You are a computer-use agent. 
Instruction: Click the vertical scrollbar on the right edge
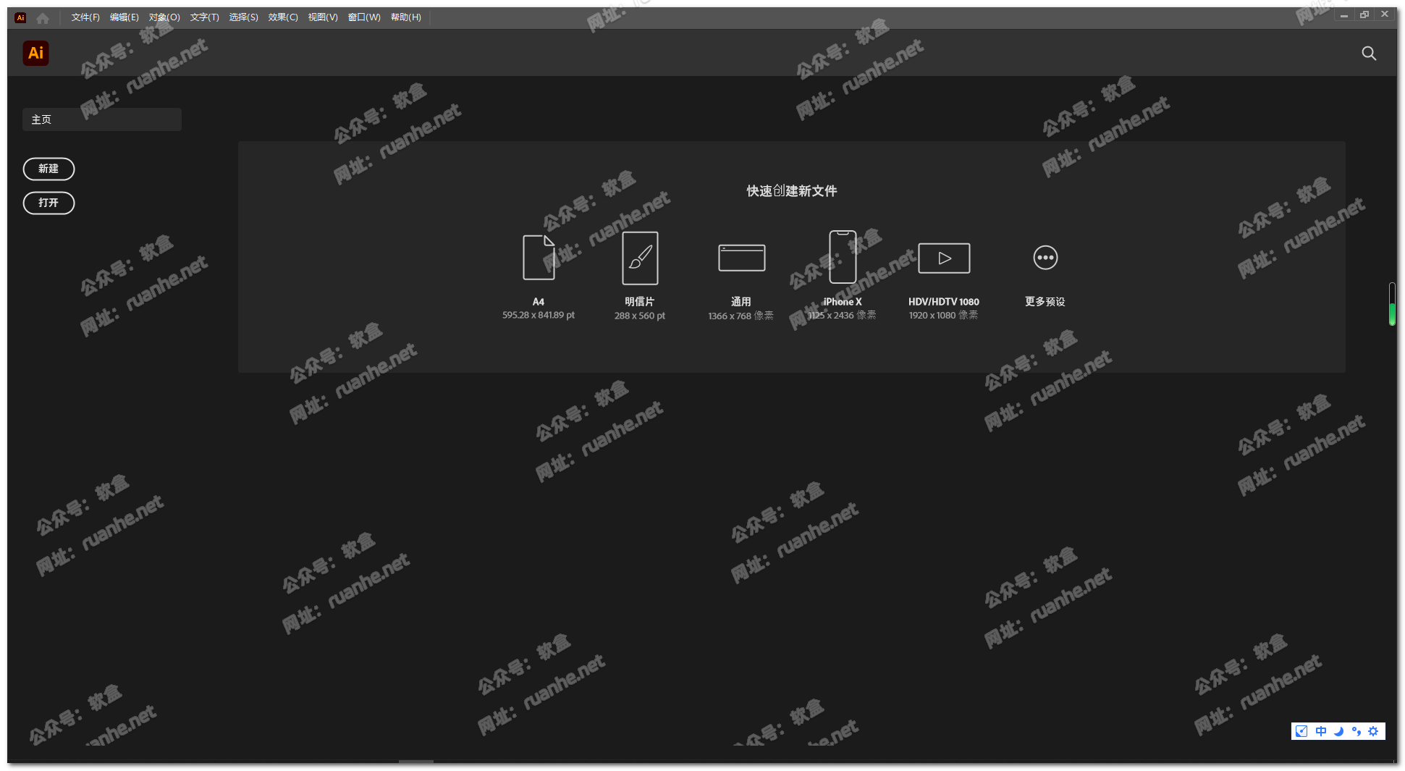click(1392, 304)
